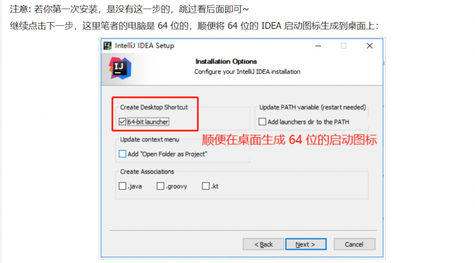Enable Add launchers dir to the PATH
This screenshot has height=263, width=475.
click(263, 122)
